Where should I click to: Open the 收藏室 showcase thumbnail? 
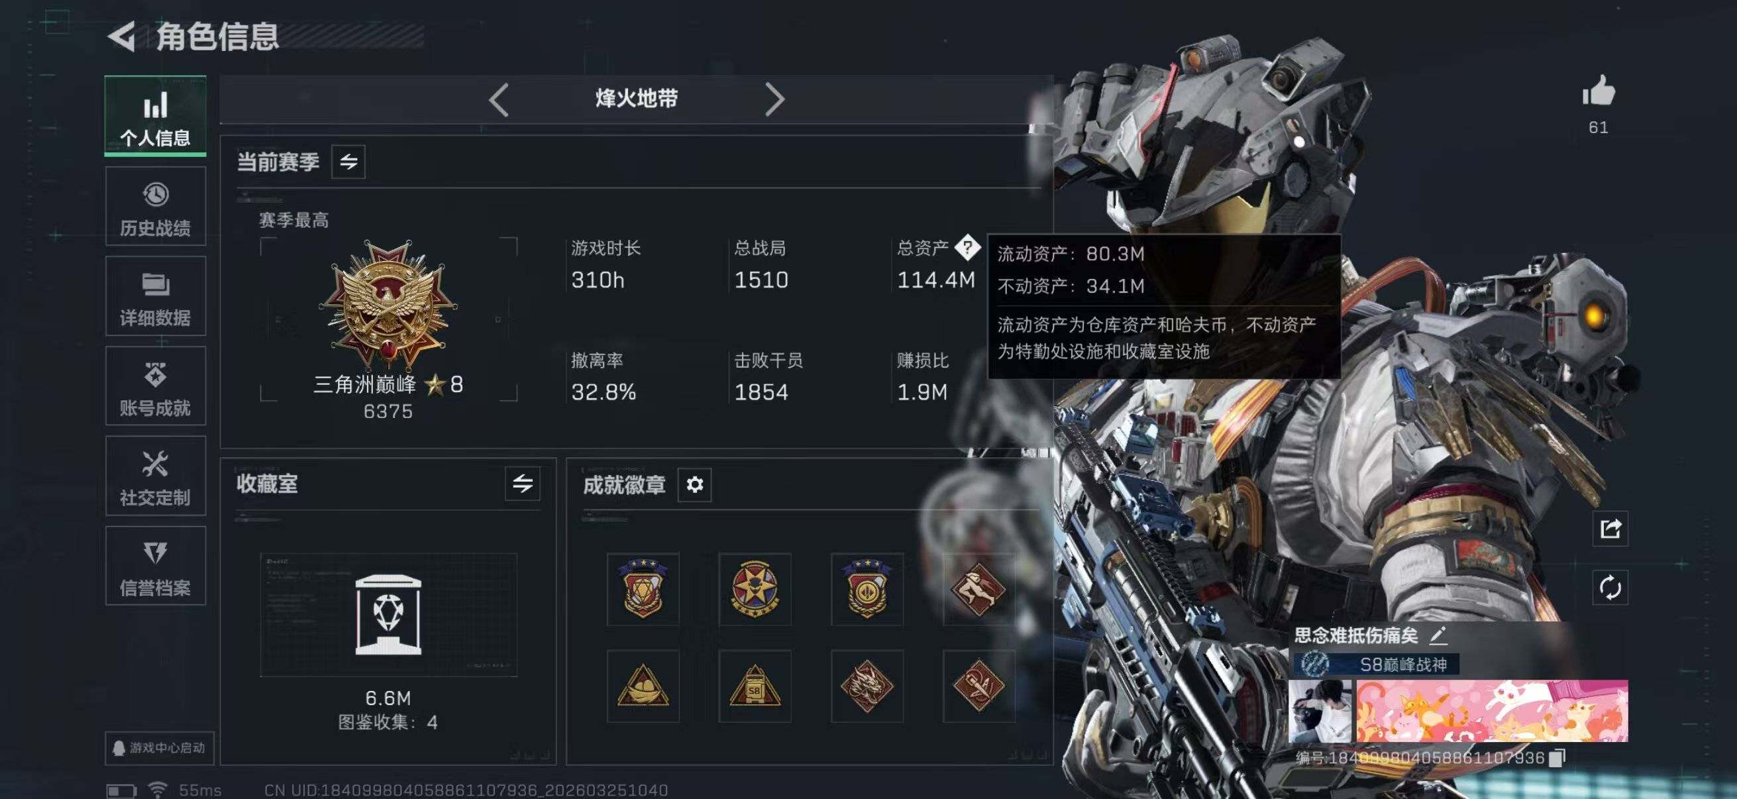(x=388, y=615)
